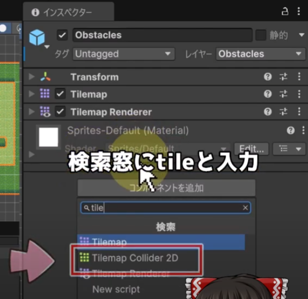
Task: Open Transform preset settings icon
Action: [283, 77]
